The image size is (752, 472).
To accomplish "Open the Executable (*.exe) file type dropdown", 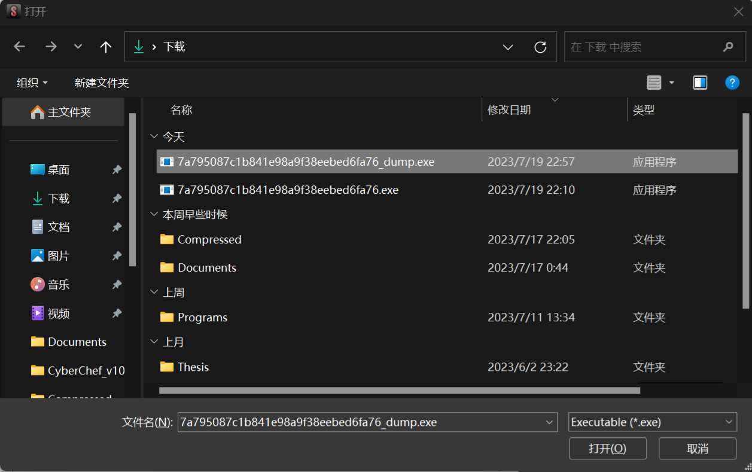I will tap(652, 422).
